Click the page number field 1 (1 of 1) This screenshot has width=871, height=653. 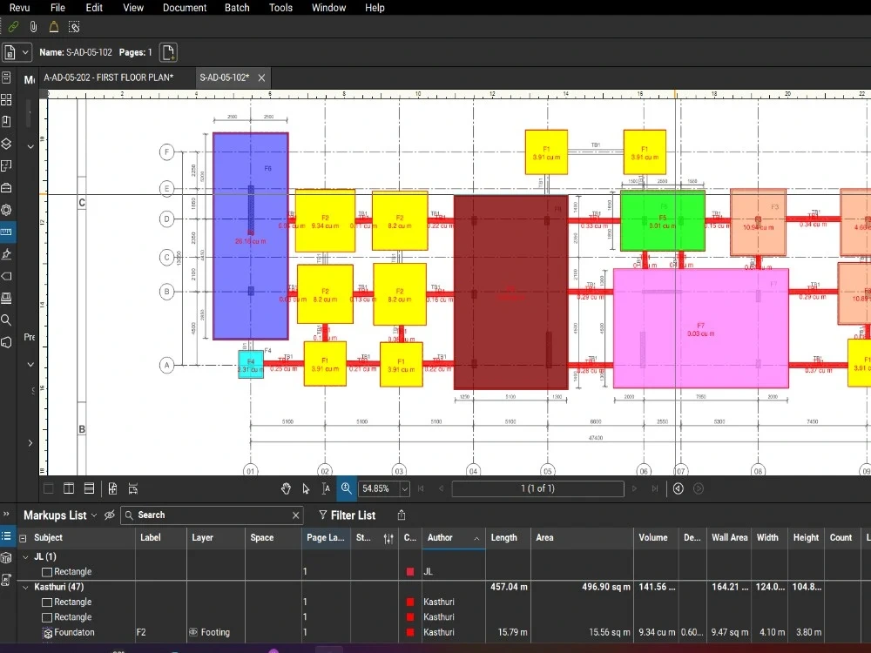[537, 488]
